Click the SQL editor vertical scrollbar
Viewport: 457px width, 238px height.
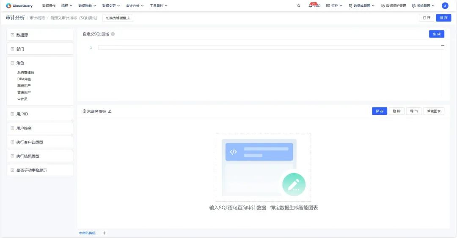(443, 70)
